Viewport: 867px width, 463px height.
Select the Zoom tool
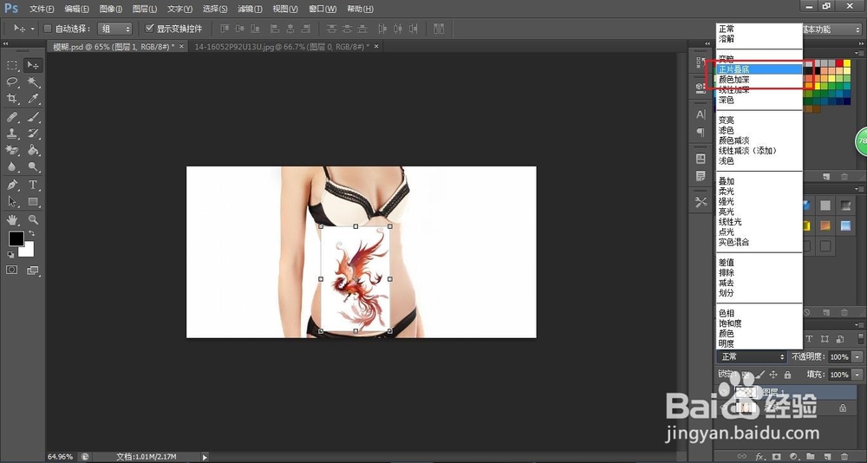[33, 219]
